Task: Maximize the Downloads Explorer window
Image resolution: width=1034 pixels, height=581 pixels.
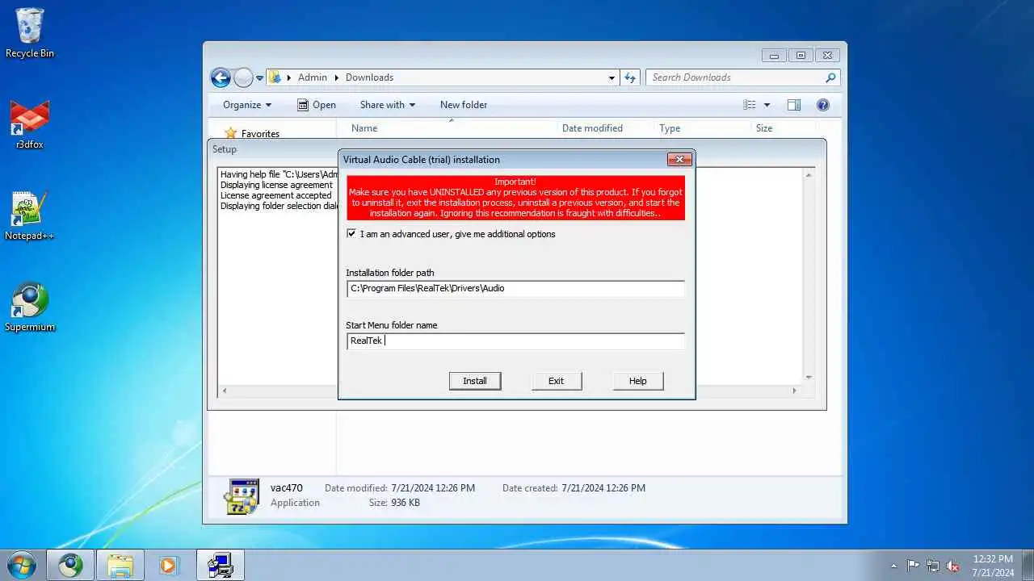Action: (801, 56)
